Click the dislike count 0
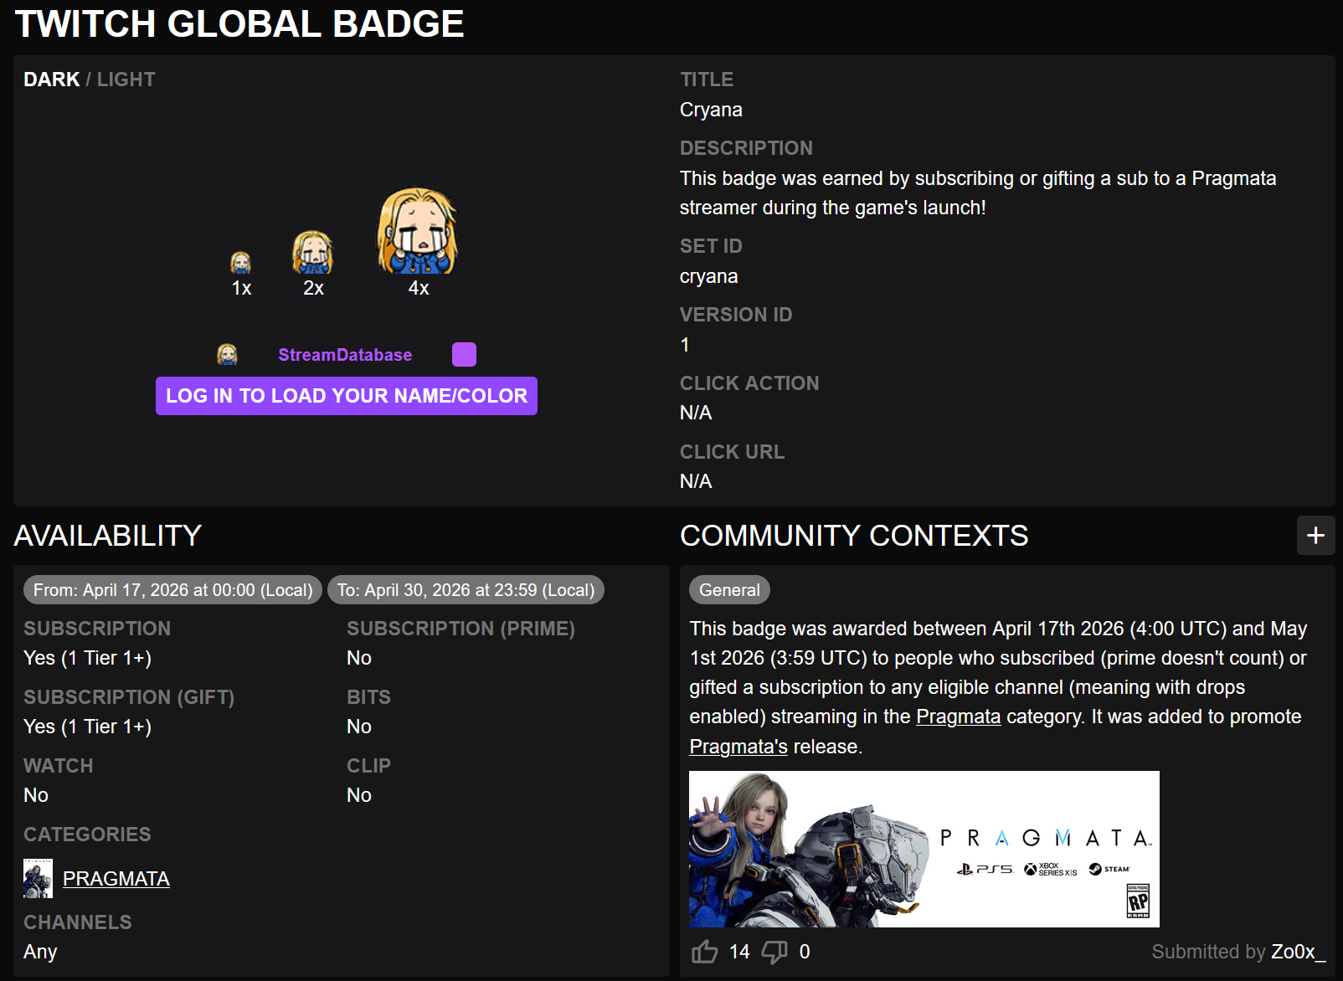 (x=805, y=952)
